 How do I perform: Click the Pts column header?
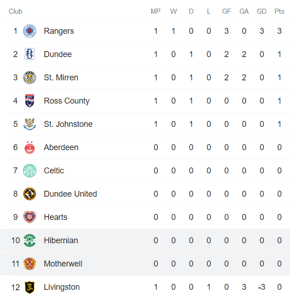[279, 11]
